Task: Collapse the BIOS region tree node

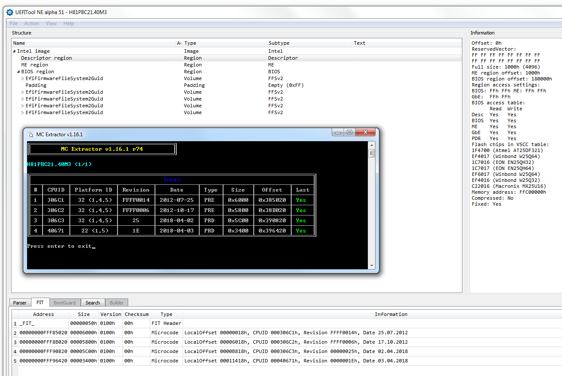Action: (x=19, y=72)
